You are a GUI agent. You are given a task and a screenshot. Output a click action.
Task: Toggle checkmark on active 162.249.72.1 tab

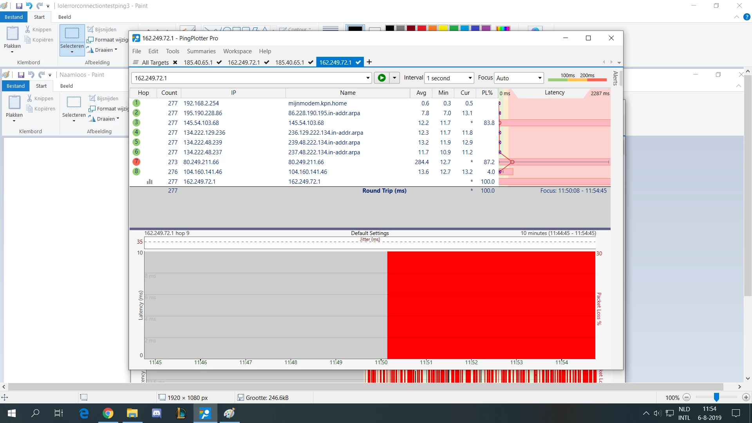pos(358,62)
